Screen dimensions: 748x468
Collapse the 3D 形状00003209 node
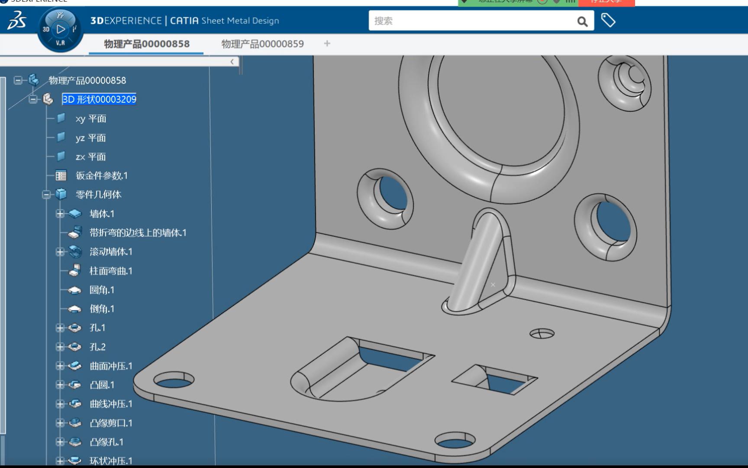click(33, 99)
